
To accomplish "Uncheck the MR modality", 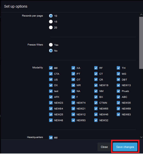I will pos(73,85).
